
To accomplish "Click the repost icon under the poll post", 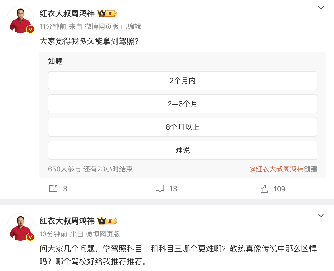I will click(x=53, y=189).
